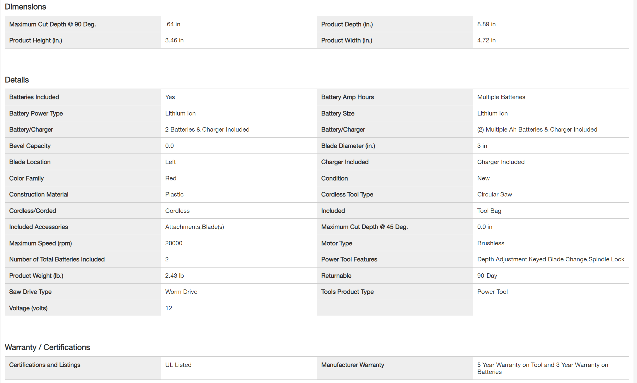Screen dimensions: 637x383
Task: Select the Maximum Cut Depth @ 90 Deg. label
Action: point(52,24)
